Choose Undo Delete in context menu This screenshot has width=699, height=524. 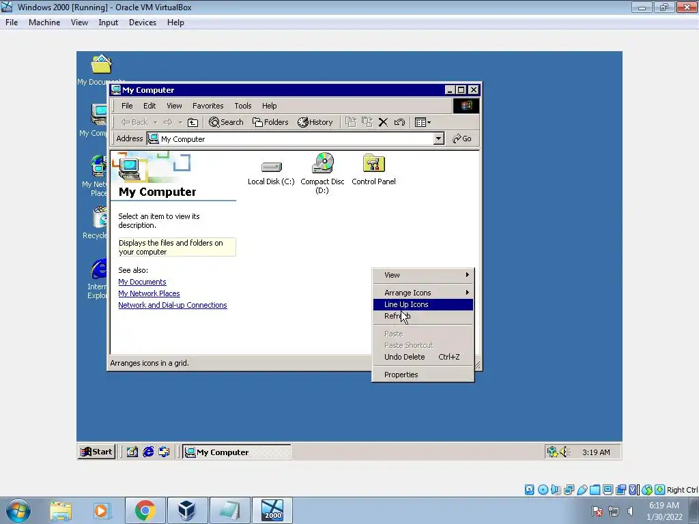423,357
